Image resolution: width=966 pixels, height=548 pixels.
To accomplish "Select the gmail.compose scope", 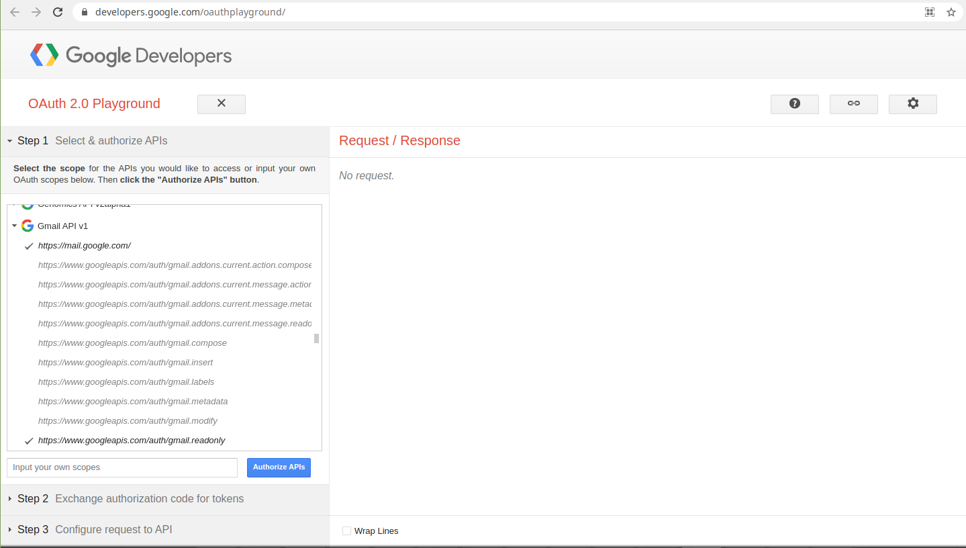I will tap(132, 343).
